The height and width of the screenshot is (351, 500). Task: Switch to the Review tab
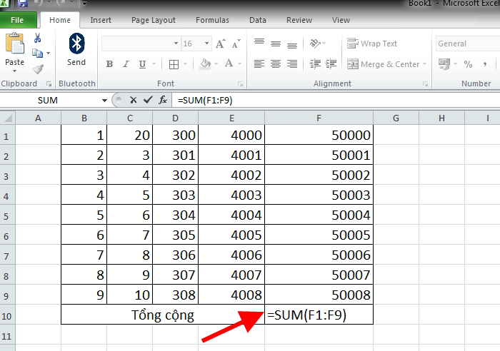pos(299,20)
